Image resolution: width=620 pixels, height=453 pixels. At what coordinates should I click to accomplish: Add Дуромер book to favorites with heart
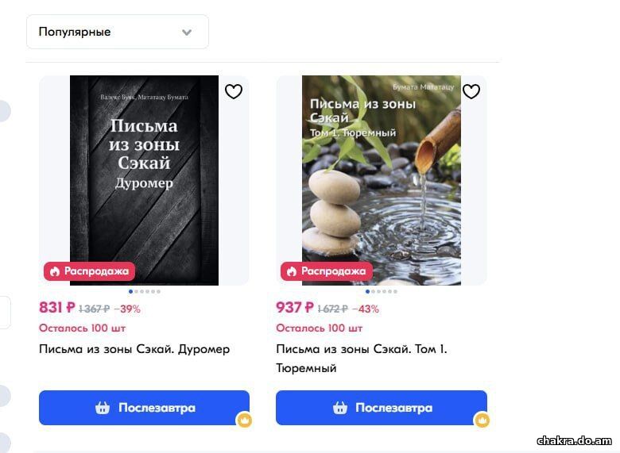point(233,91)
